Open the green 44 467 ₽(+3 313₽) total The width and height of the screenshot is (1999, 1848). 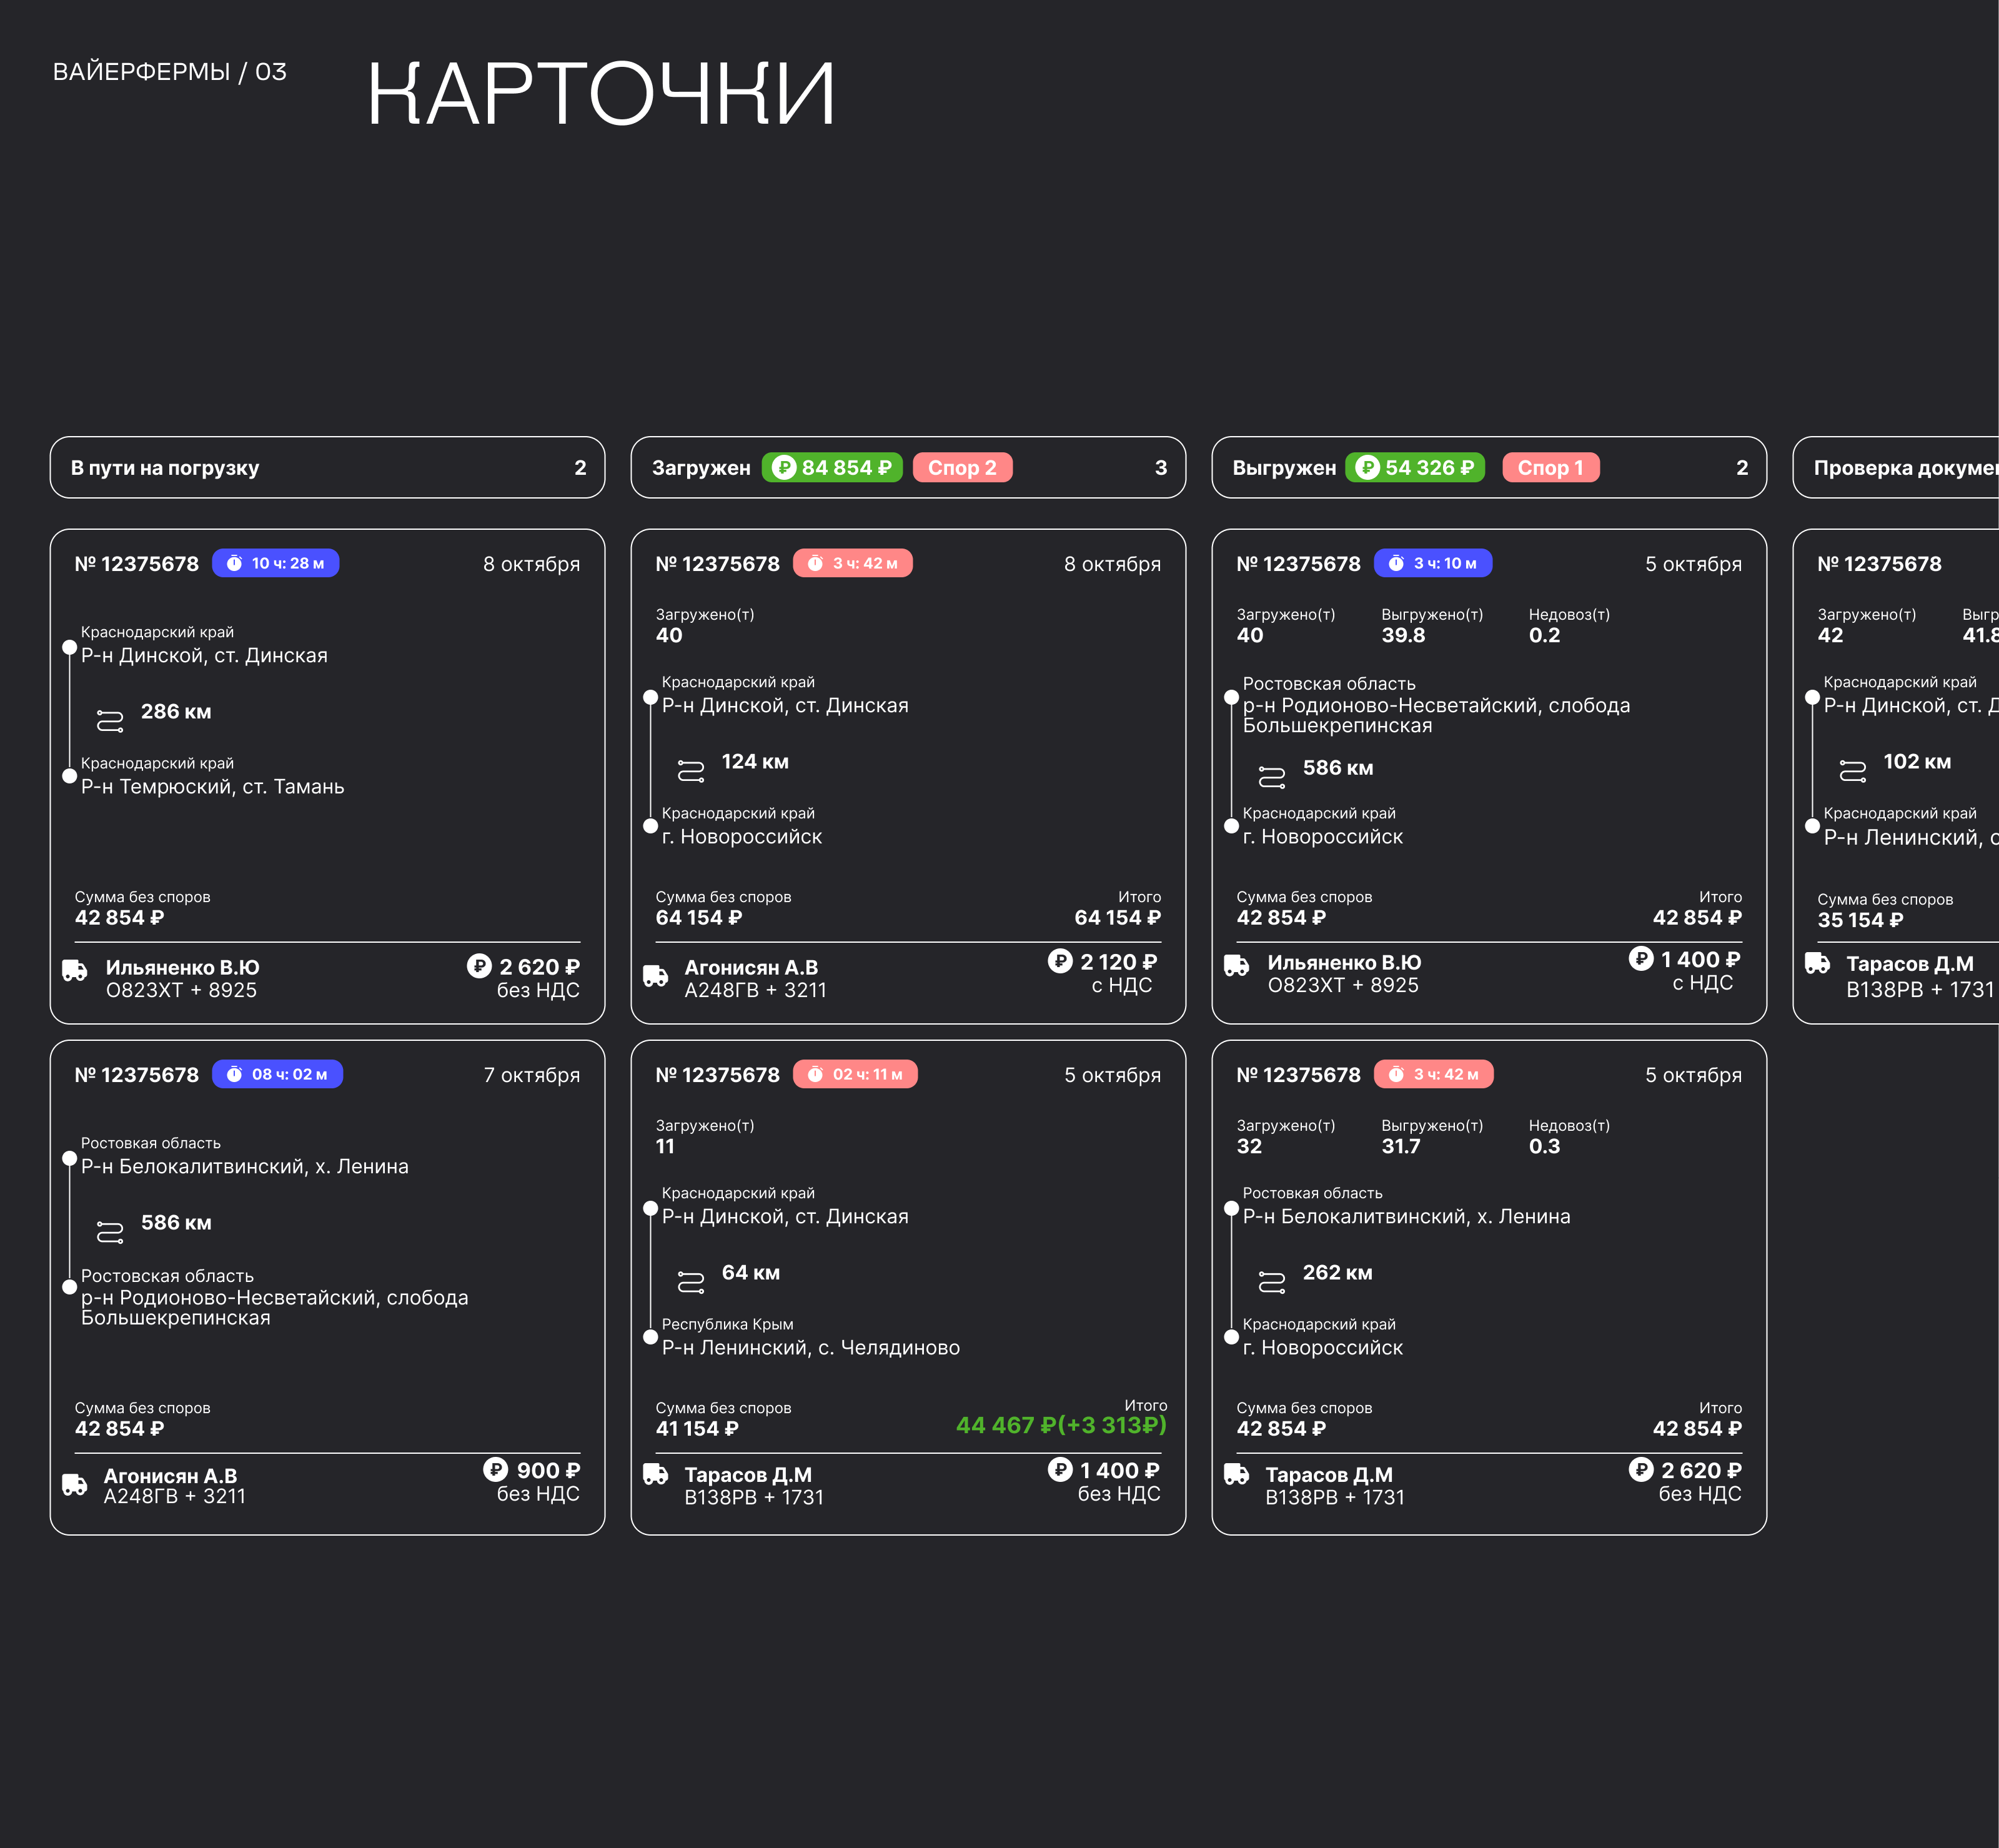(1061, 1425)
